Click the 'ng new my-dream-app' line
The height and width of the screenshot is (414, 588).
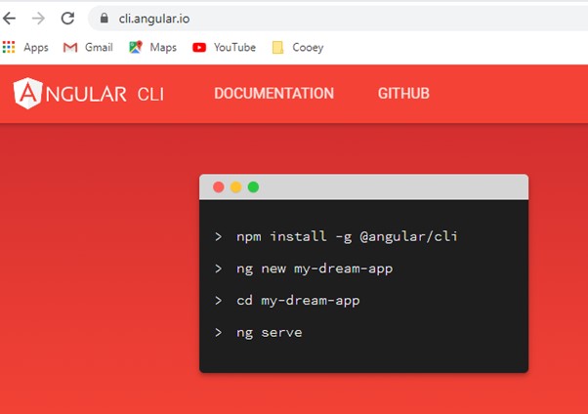click(315, 269)
